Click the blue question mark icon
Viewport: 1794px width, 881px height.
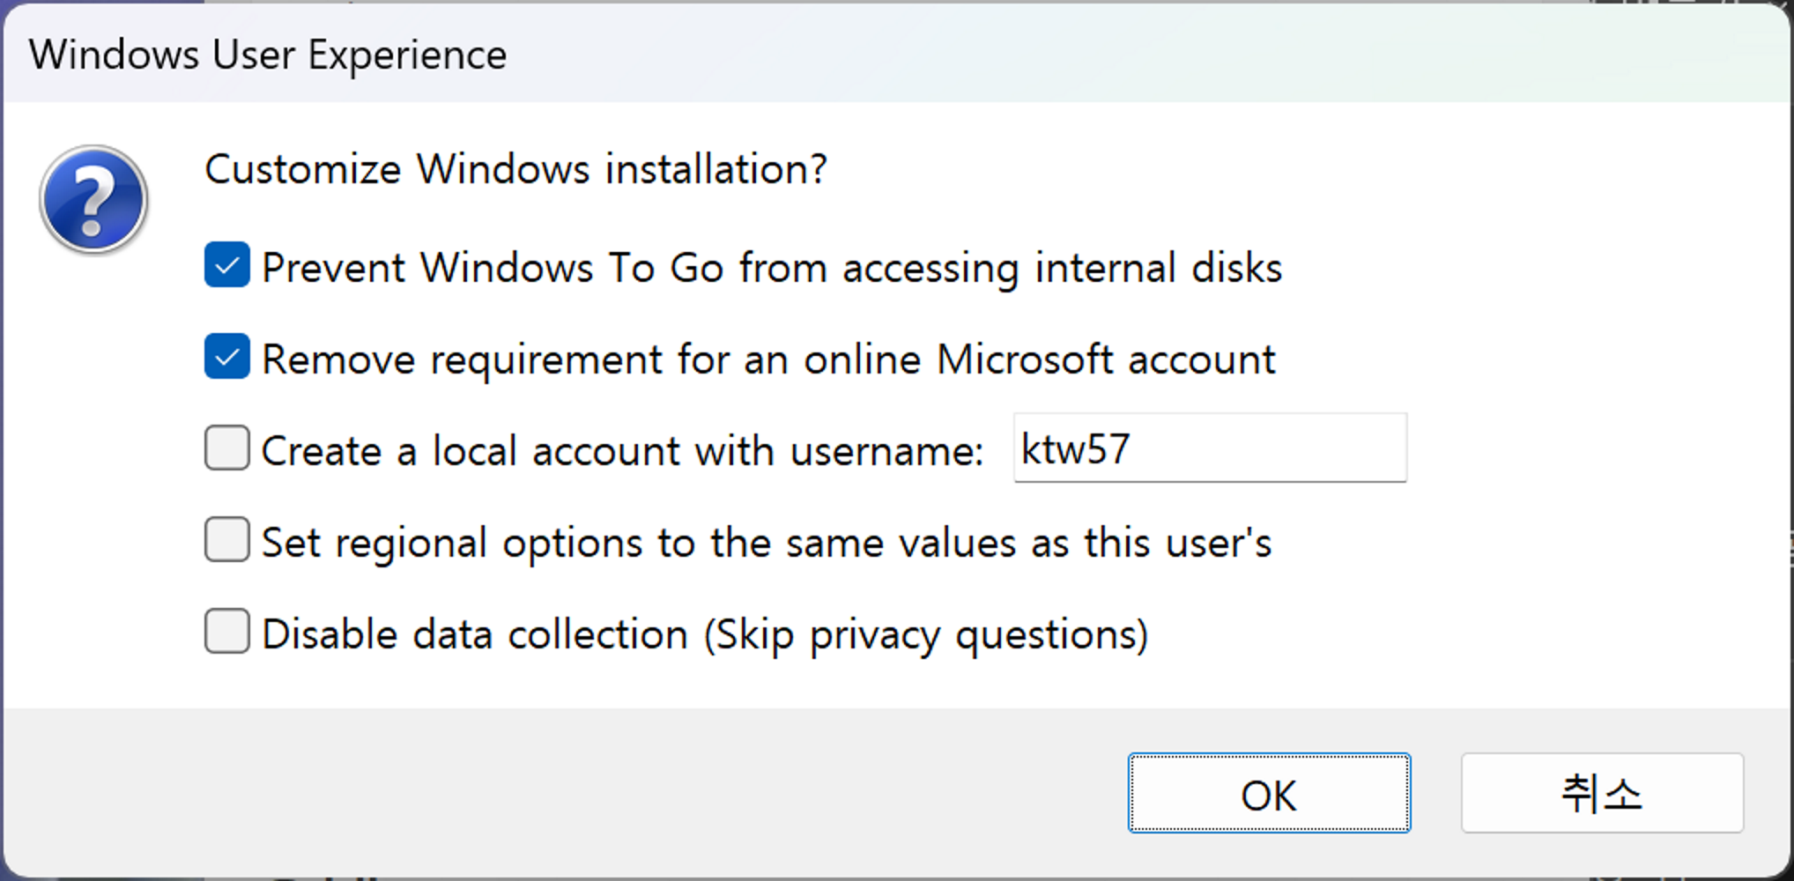click(x=93, y=200)
